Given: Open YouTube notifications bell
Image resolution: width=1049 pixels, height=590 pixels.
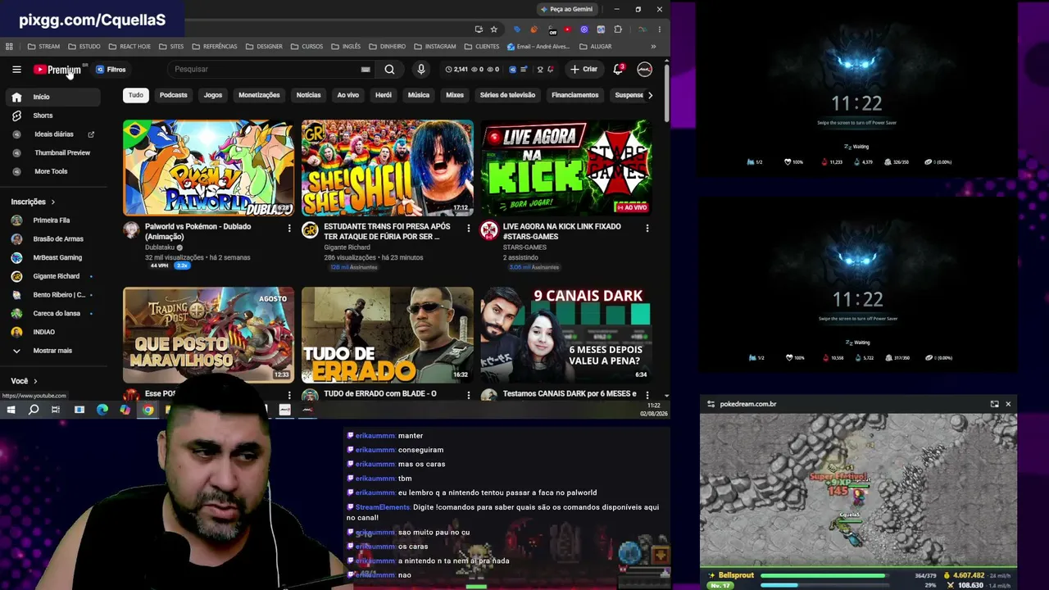Looking at the screenshot, I should (618, 70).
